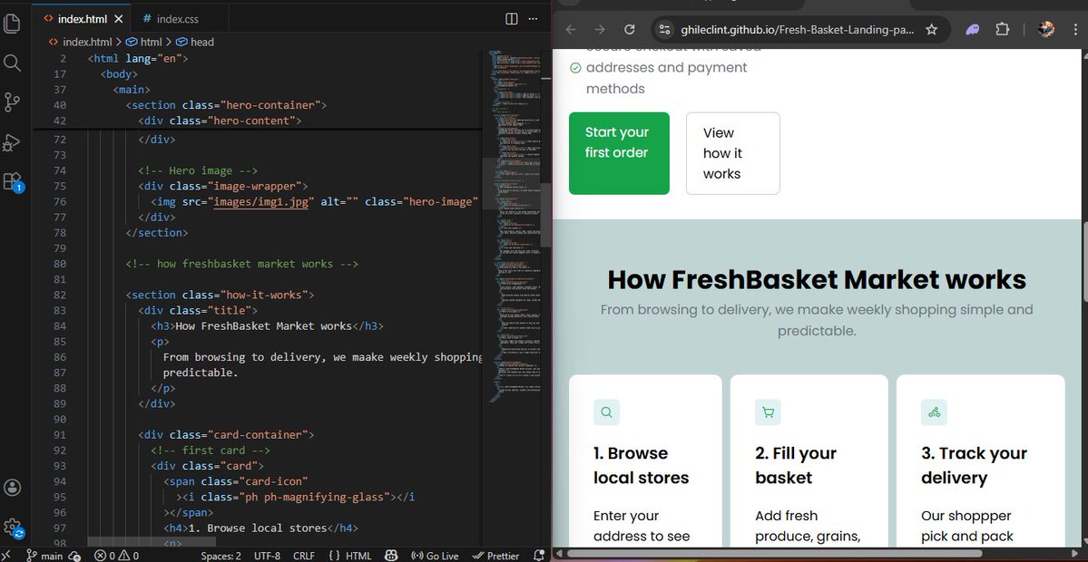Screen dimensions: 1088x562
Task: Open Copilot status icon in status bar
Action: [391, 556]
